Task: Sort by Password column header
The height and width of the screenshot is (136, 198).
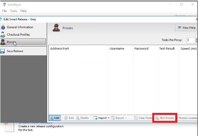Action: coord(145,49)
